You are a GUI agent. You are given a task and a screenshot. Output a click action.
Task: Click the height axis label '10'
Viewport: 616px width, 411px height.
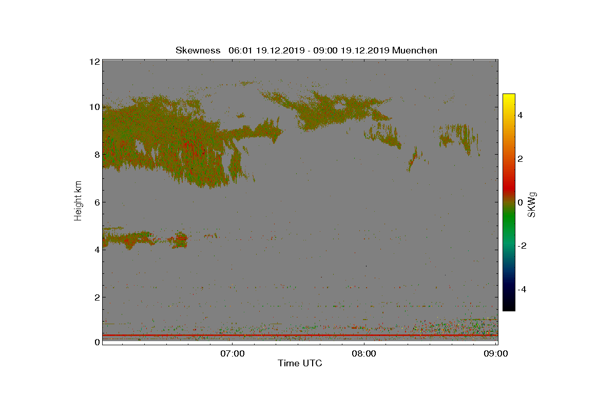point(94,107)
